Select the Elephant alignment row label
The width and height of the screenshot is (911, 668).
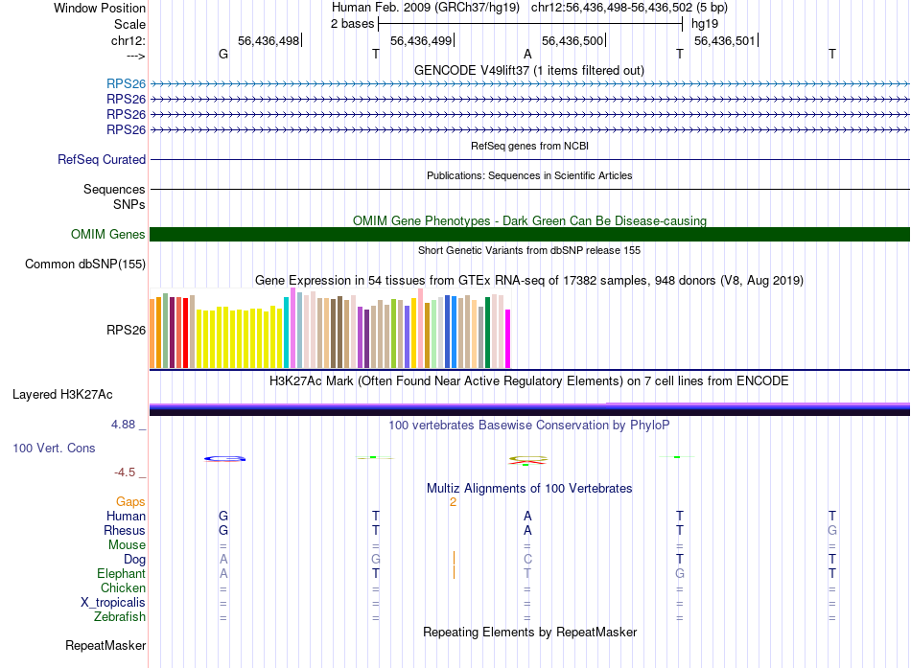click(x=122, y=573)
